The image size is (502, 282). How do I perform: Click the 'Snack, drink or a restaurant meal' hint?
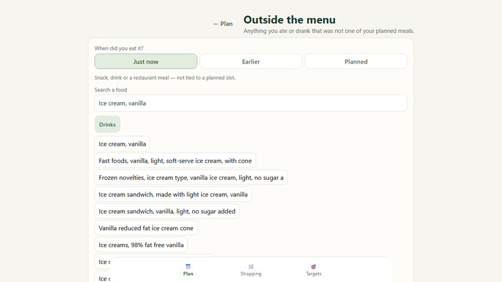click(x=165, y=78)
